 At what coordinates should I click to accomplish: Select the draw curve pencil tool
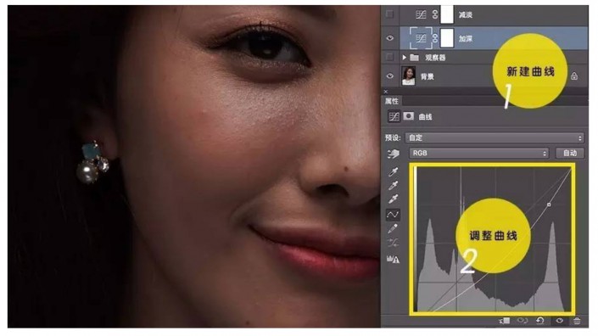click(393, 229)
